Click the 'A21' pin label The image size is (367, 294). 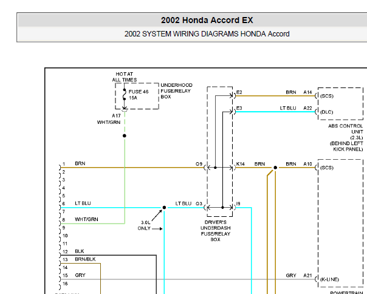point(307,276)
